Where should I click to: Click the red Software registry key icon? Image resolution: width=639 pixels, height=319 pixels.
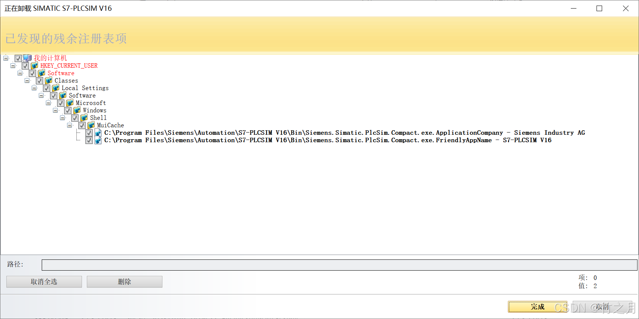point(41,73)
